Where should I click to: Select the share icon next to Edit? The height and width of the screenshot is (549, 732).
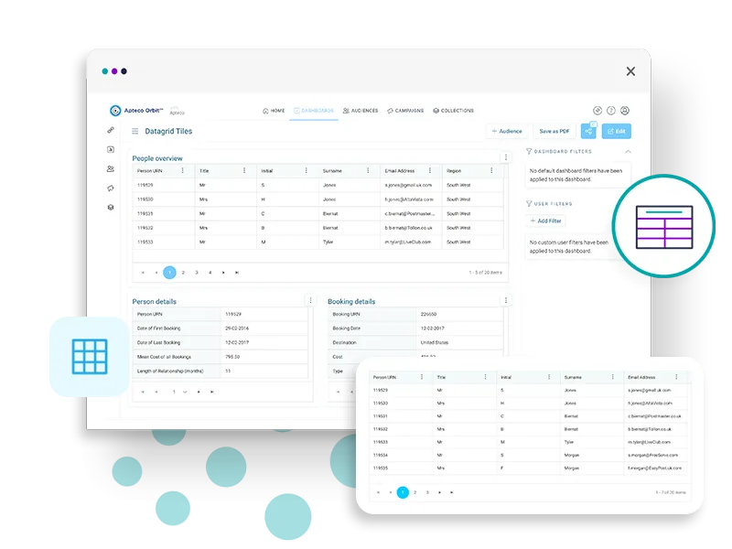coord(588,131)
